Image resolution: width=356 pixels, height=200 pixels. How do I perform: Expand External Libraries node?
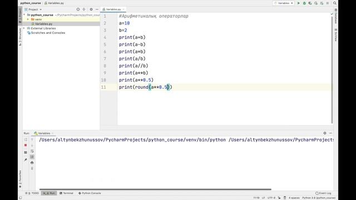[24, 28]
